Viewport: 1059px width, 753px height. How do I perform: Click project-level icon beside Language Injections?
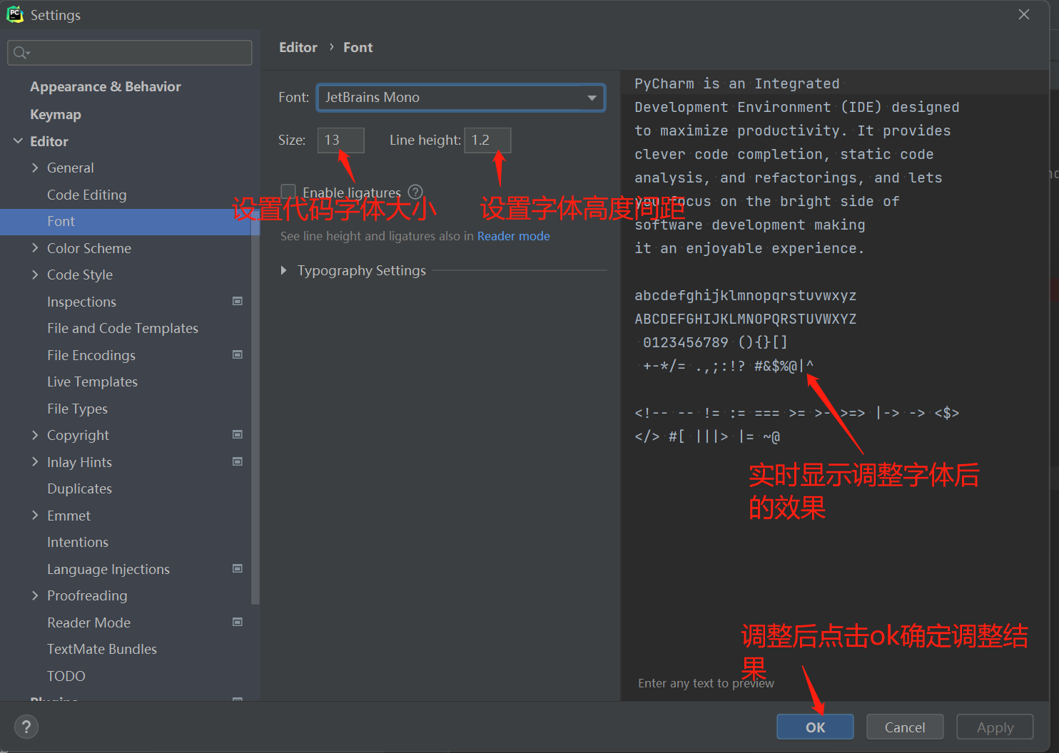point(238,568)
